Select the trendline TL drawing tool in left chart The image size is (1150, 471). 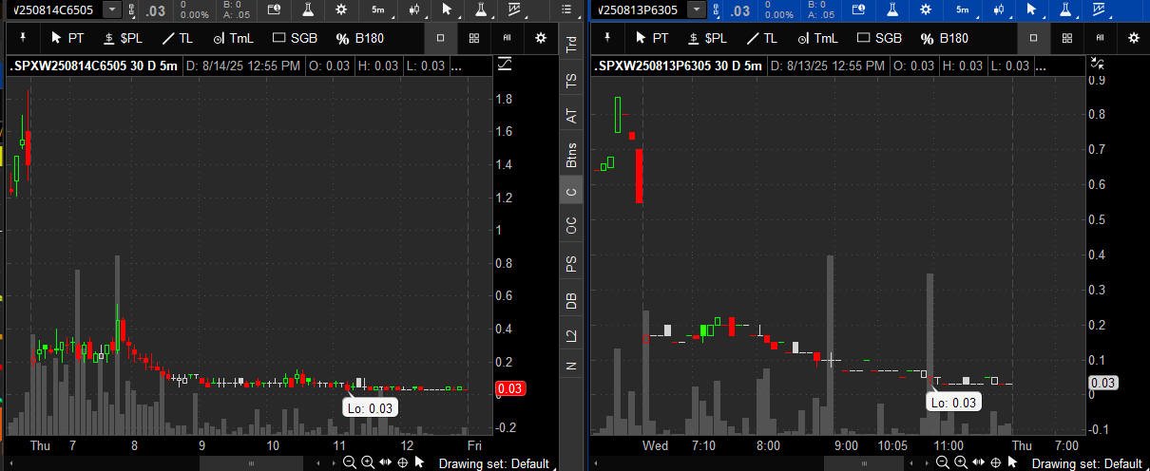177,38
